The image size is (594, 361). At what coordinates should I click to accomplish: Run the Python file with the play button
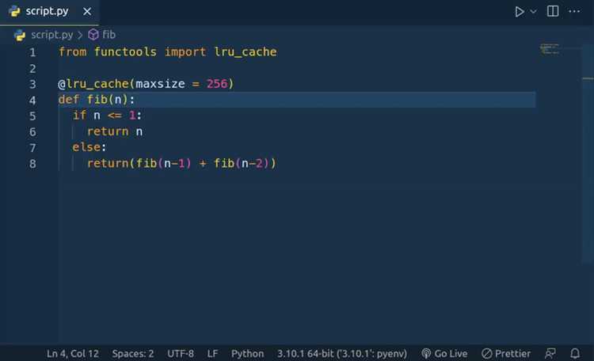pos(520,12)
